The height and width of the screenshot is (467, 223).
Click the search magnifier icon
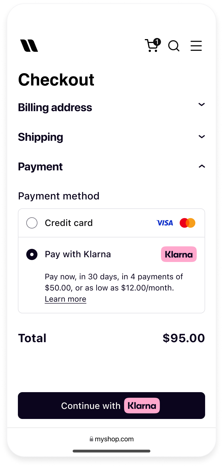click(x=174, y=46)
